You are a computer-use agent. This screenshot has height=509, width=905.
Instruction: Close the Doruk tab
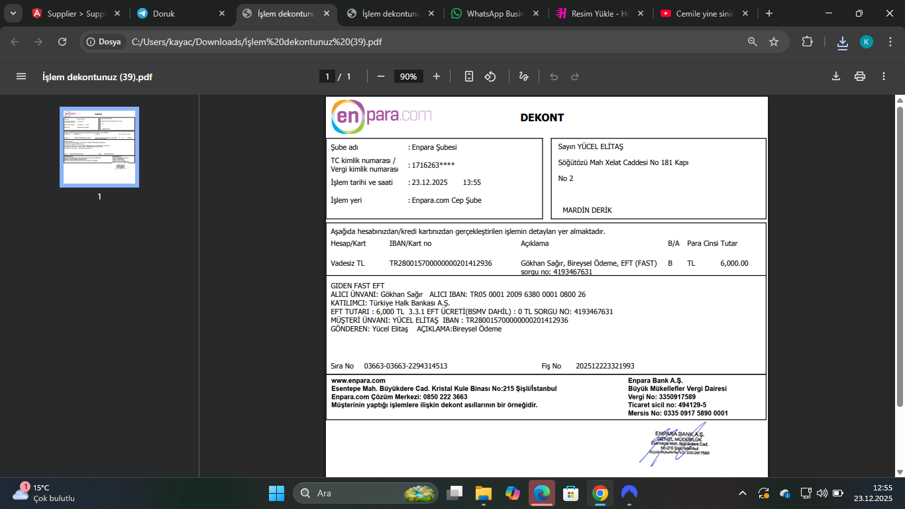pos(221,13)
